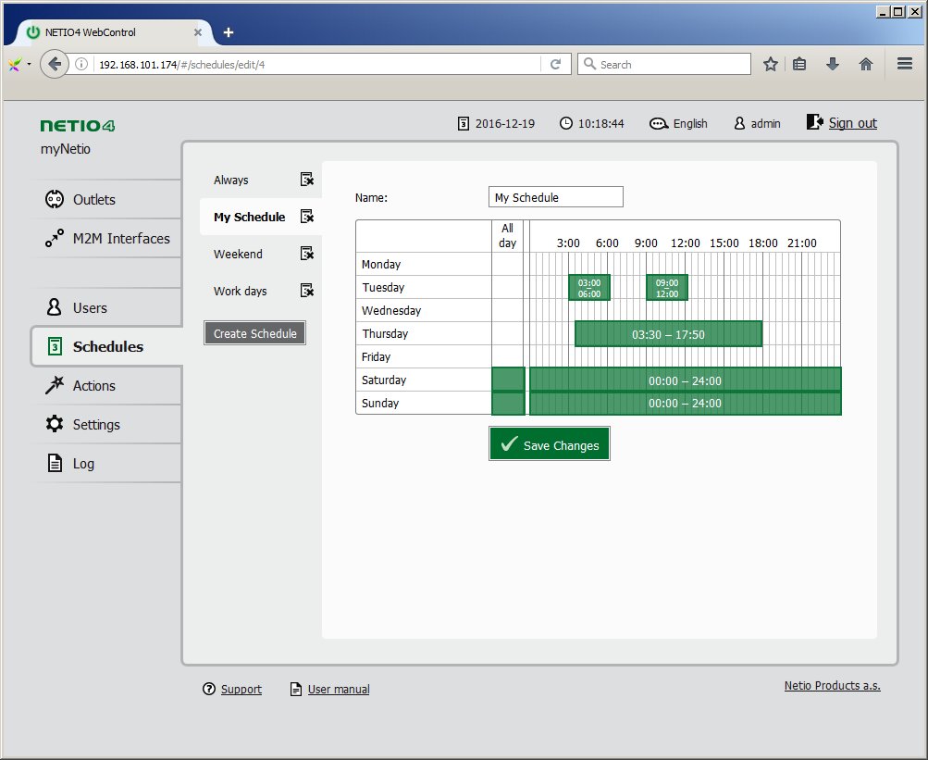Open the Outlets section in sidebar
Screen dimensions: 928x760
(93, 200)
